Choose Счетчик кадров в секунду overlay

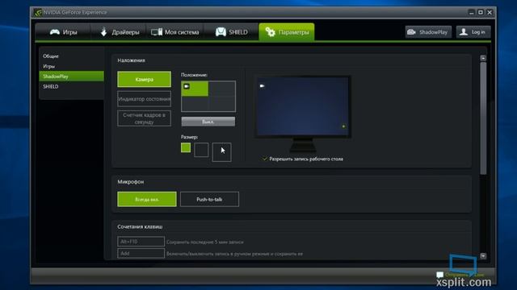(144, 118)
